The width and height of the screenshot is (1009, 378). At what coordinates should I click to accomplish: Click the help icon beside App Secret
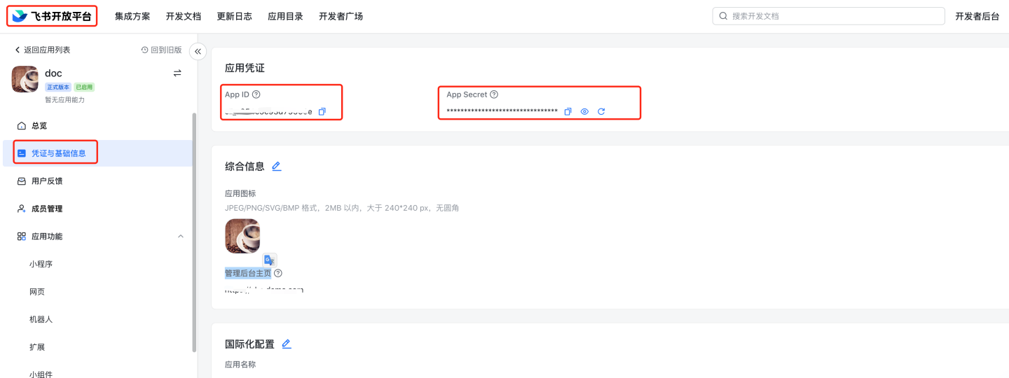(494, 94)
